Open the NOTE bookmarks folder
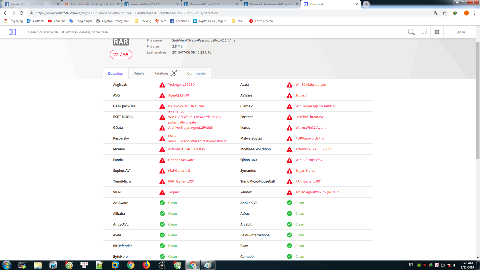480x270 pixels. click(x=238, y=21)
